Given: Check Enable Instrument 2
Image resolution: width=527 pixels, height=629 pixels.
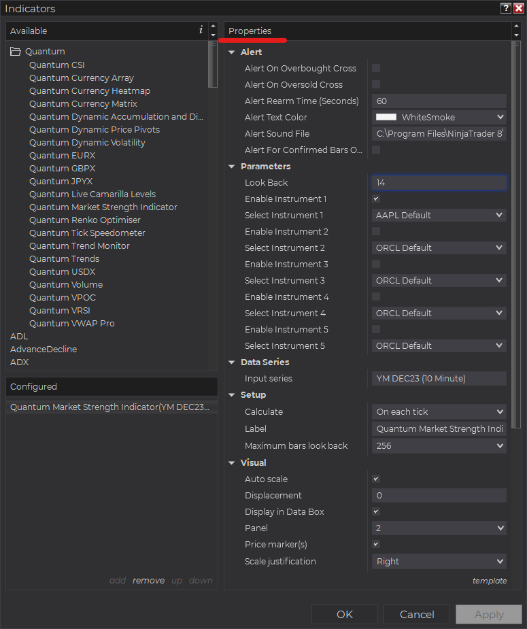Looking at the screenshot, I should pos(376,231).
